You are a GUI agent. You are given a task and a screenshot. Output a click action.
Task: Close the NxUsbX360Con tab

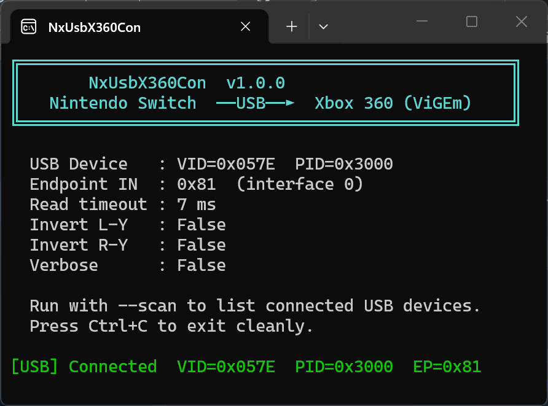[x=245, y=26]
